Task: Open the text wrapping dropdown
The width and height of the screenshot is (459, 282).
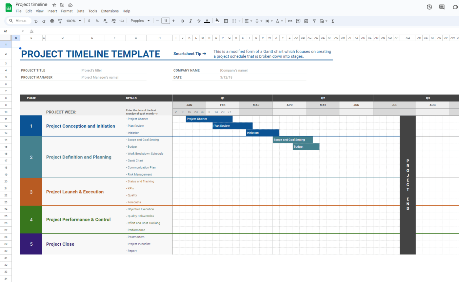Action: pos(269,21)
